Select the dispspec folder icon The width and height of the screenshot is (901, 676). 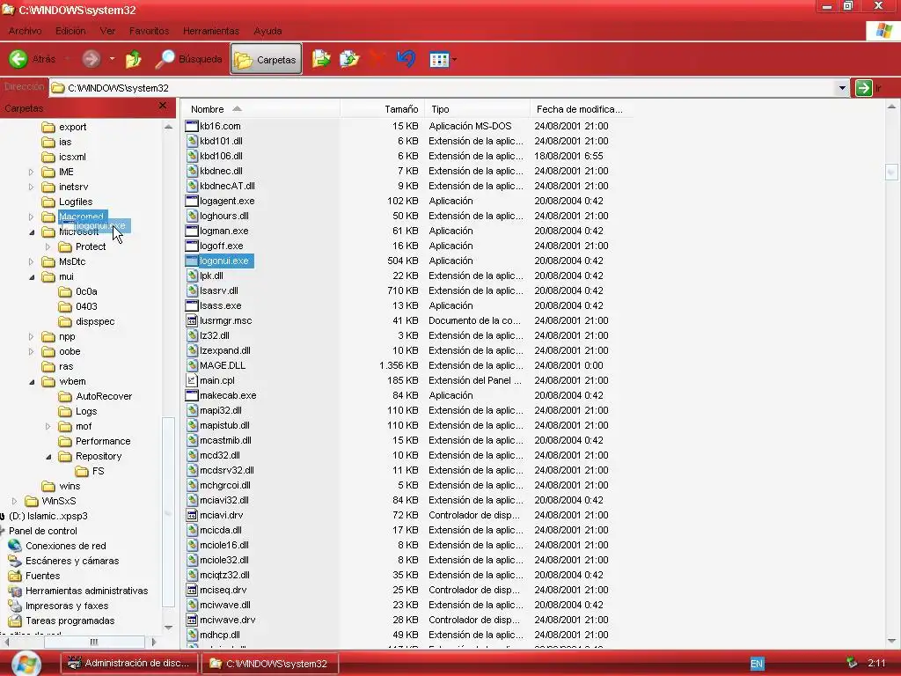point(65,321)
